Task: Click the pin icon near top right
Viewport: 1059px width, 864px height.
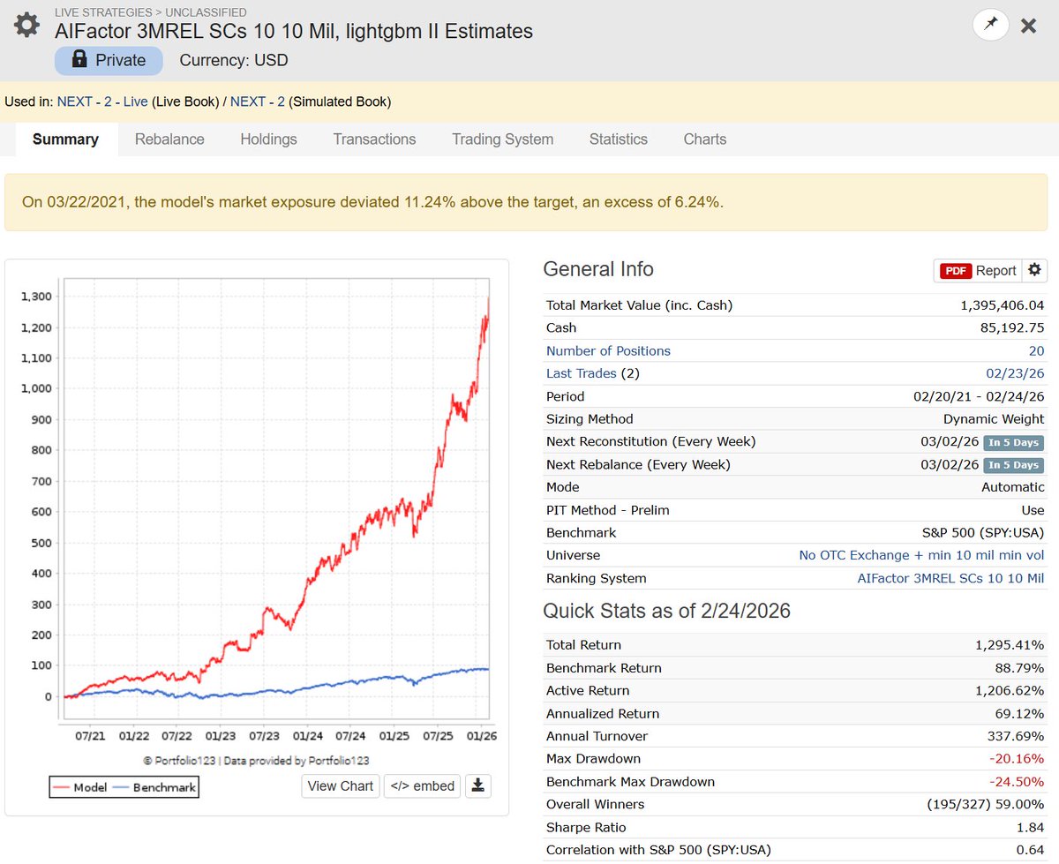Action: pyautogui.click(x=990, y=25)
